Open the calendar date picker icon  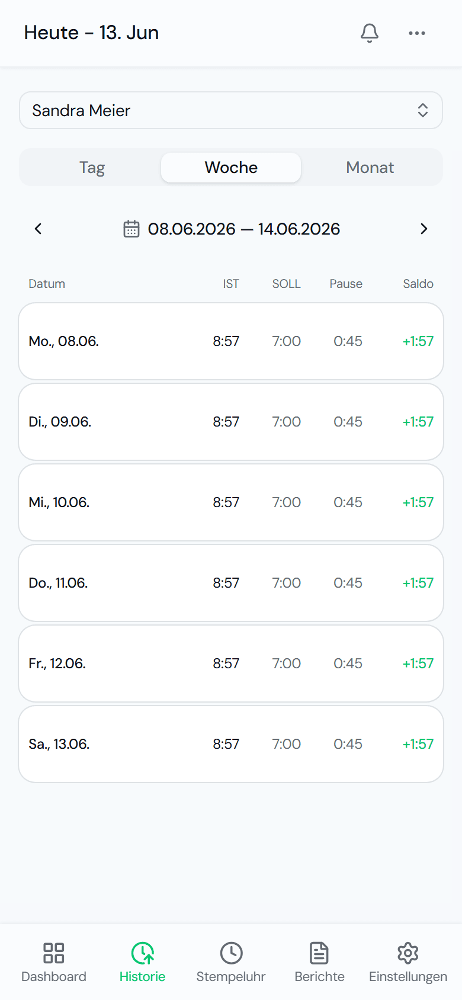(131, 229)
